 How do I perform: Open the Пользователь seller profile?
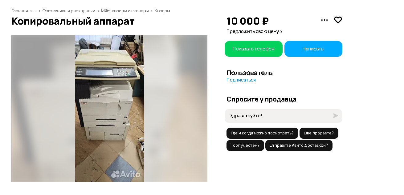pos(250,73)
